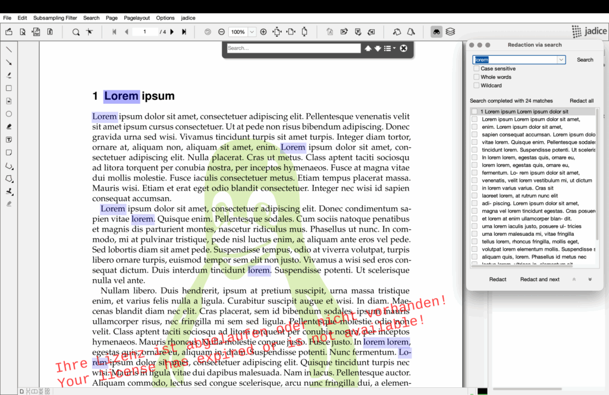This screenshot has width=609, height=395.
Task: Select the ellipse annotation tool
Action: coord(9,113)
